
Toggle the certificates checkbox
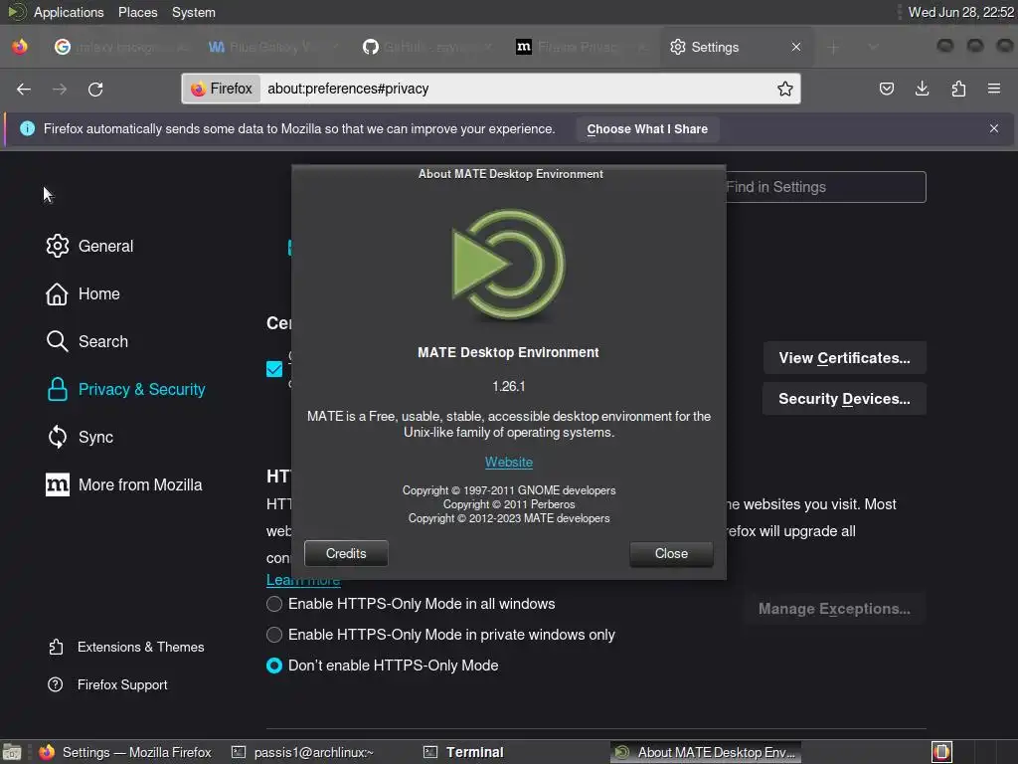click(274, 369)
